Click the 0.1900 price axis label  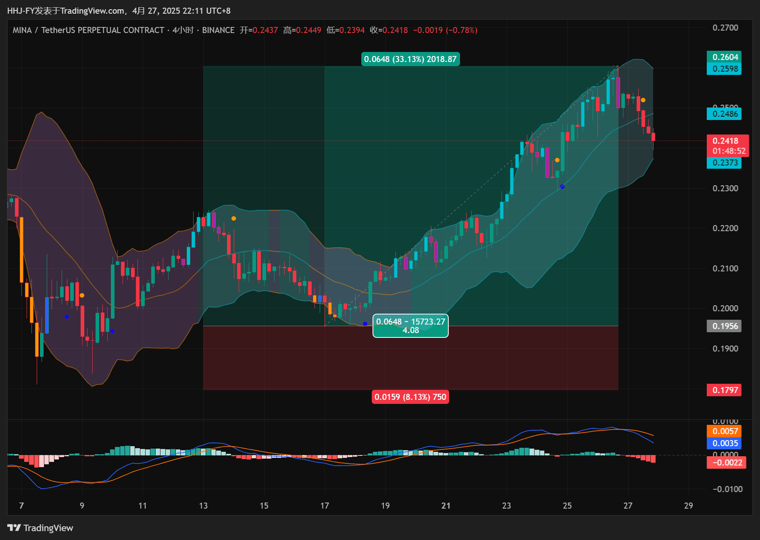(x=725, y=349)
